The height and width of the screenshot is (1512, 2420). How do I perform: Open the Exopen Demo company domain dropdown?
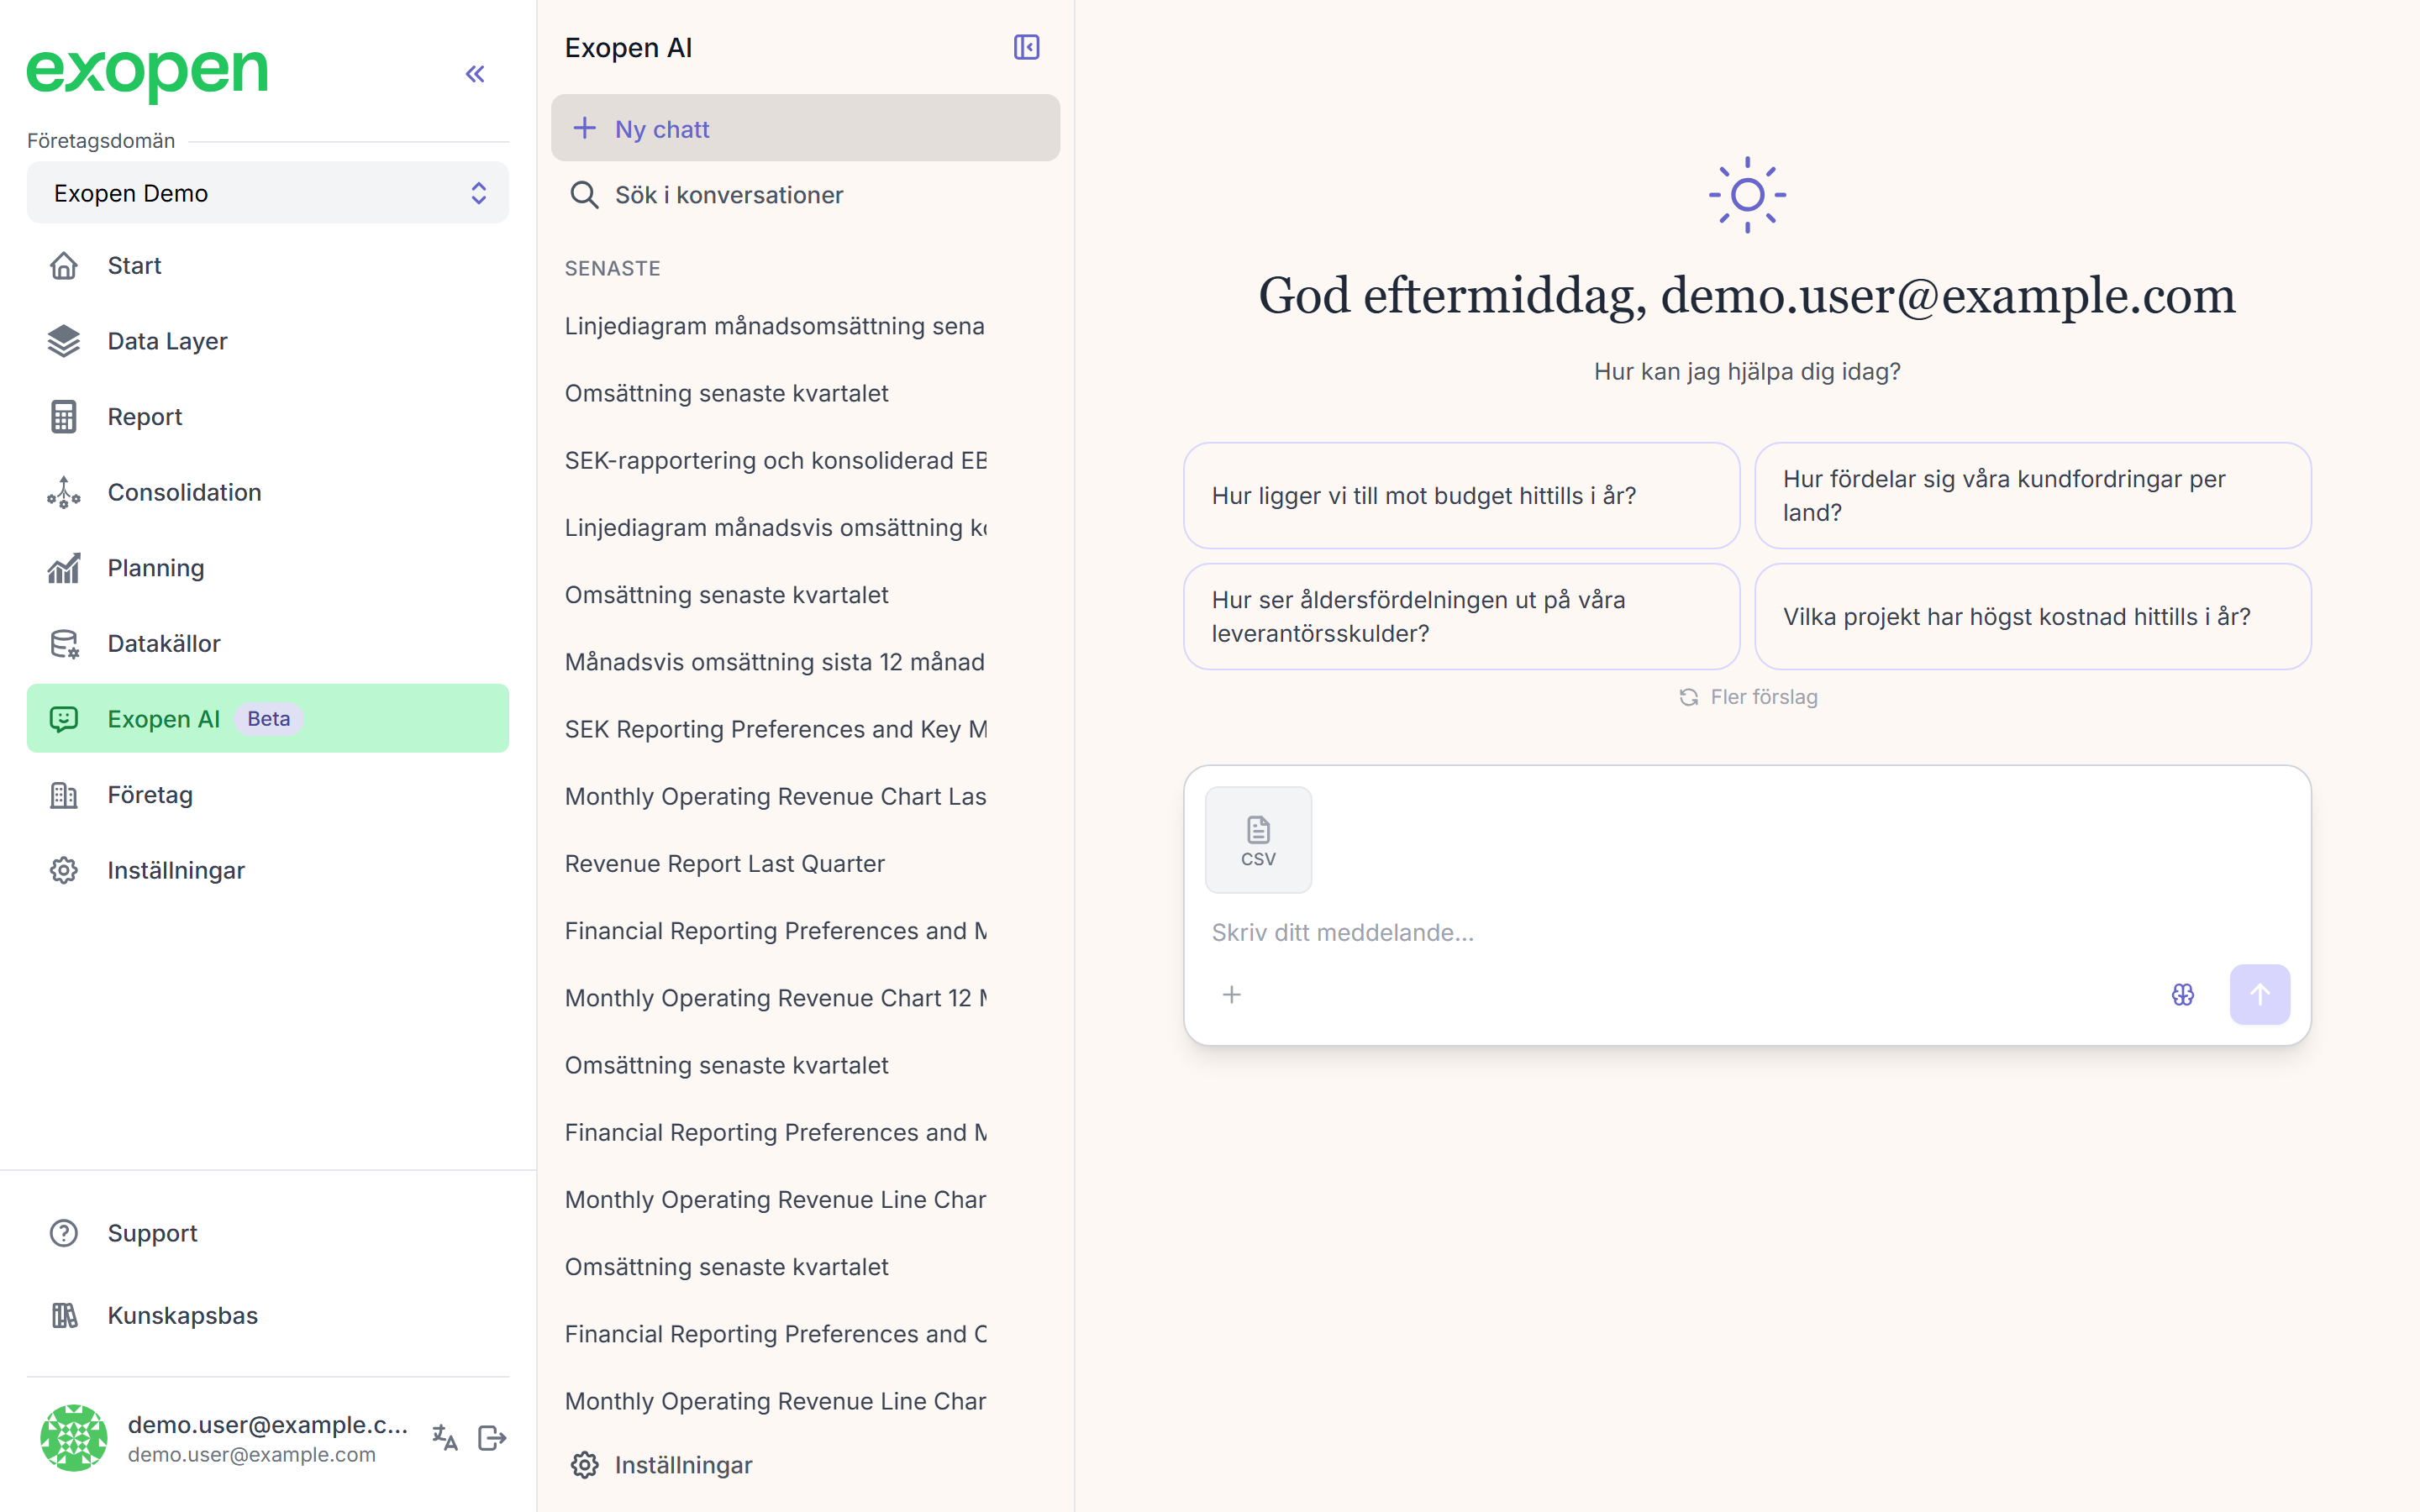[268, 193]
